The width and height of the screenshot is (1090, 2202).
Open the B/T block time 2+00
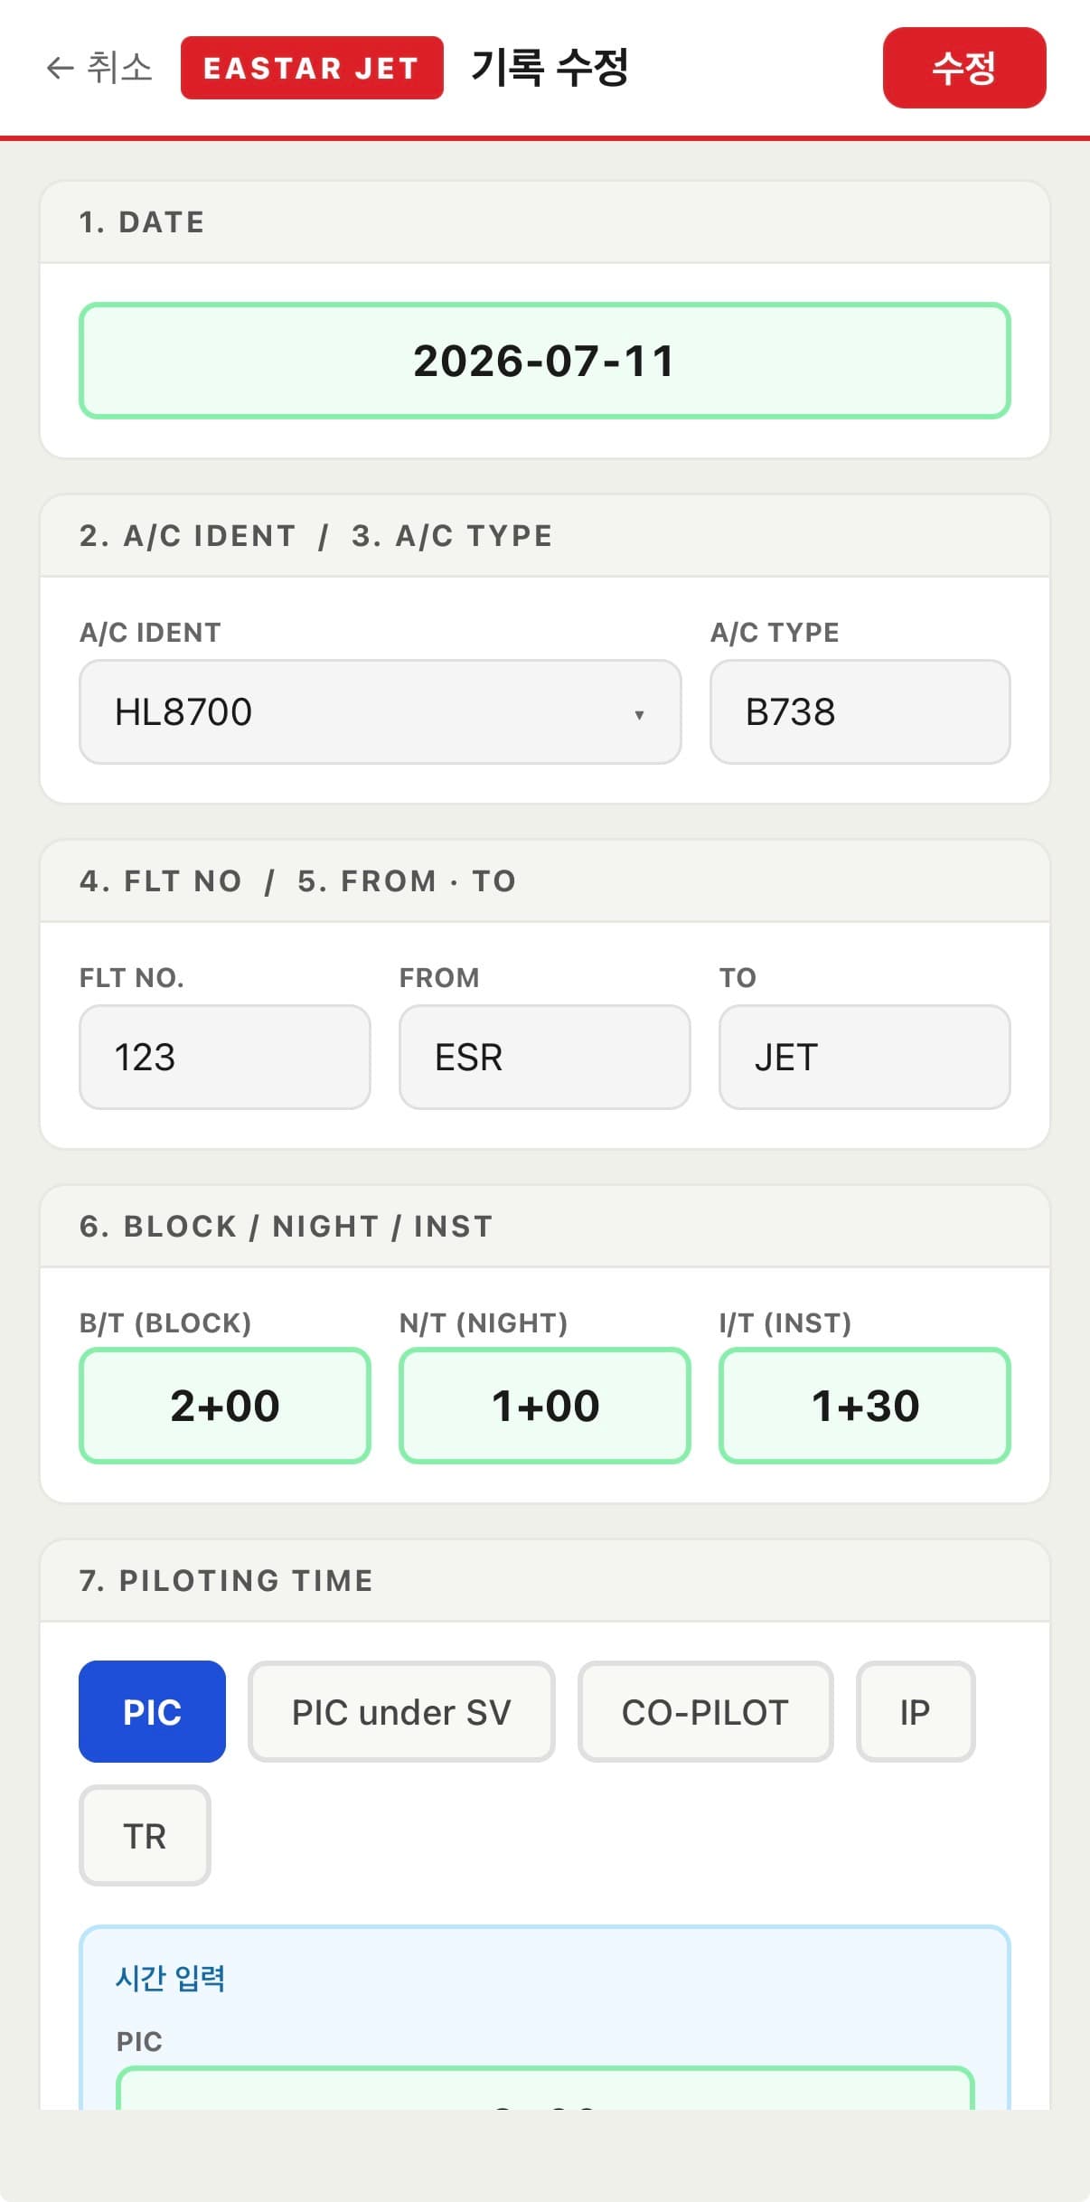[x=225, y=1406]
